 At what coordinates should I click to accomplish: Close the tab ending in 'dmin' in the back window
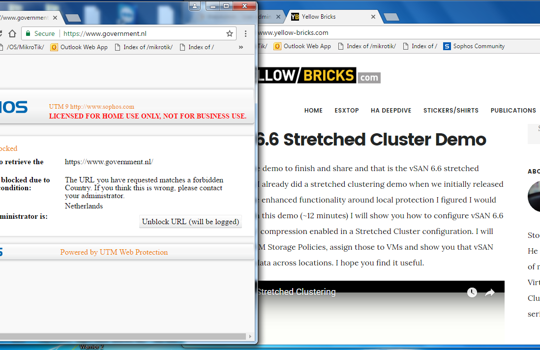pos(278,17)
